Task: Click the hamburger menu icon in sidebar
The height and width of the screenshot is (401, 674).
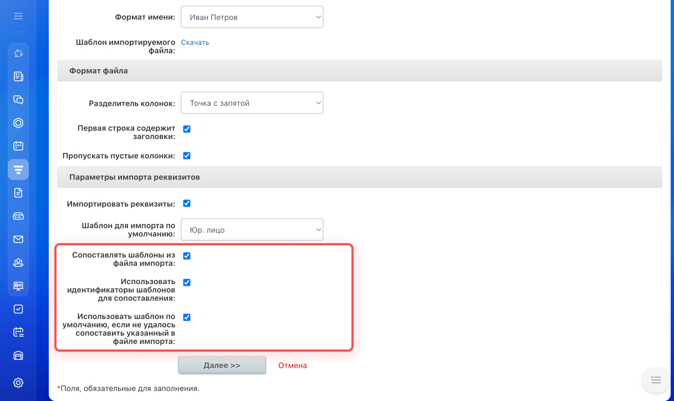Action: pyautogui.click(x=18, y=16)
